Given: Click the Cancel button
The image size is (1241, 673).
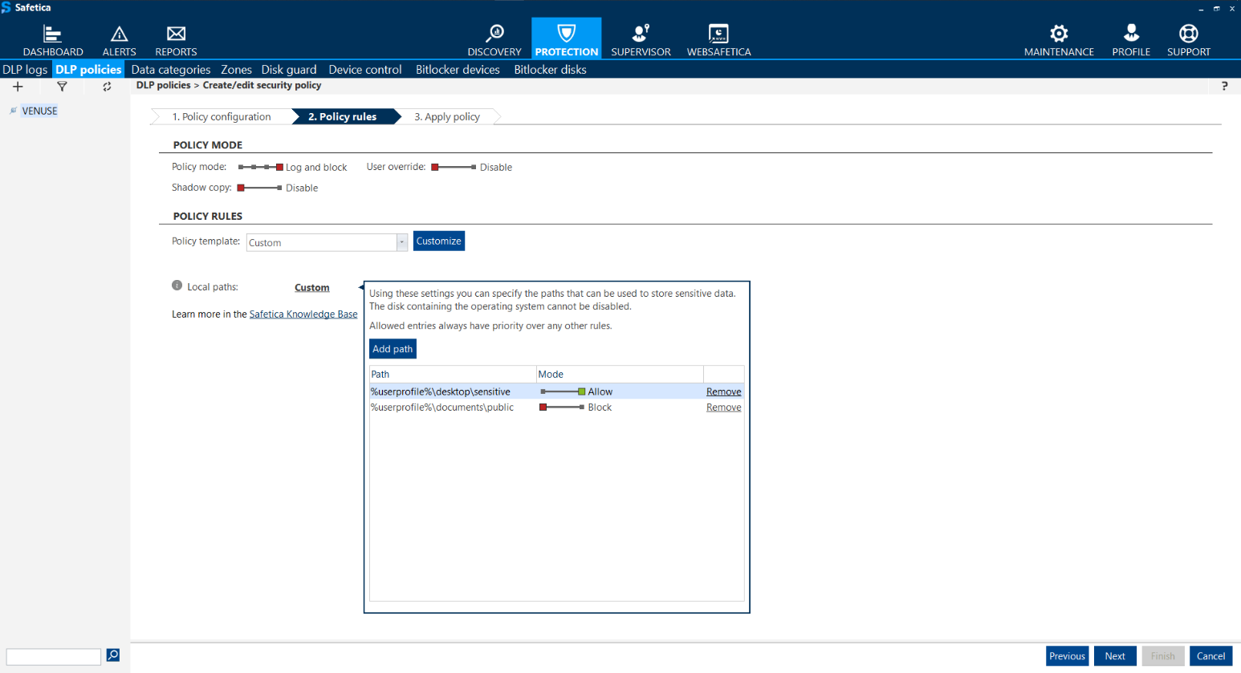Looking at the screenshot, I should click(1210, 656).
